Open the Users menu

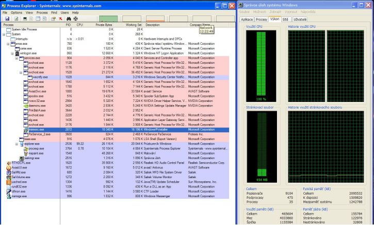coord(64,13)
